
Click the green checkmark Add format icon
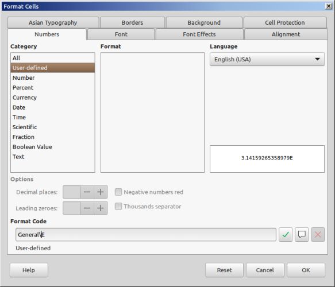pos(286,235)
